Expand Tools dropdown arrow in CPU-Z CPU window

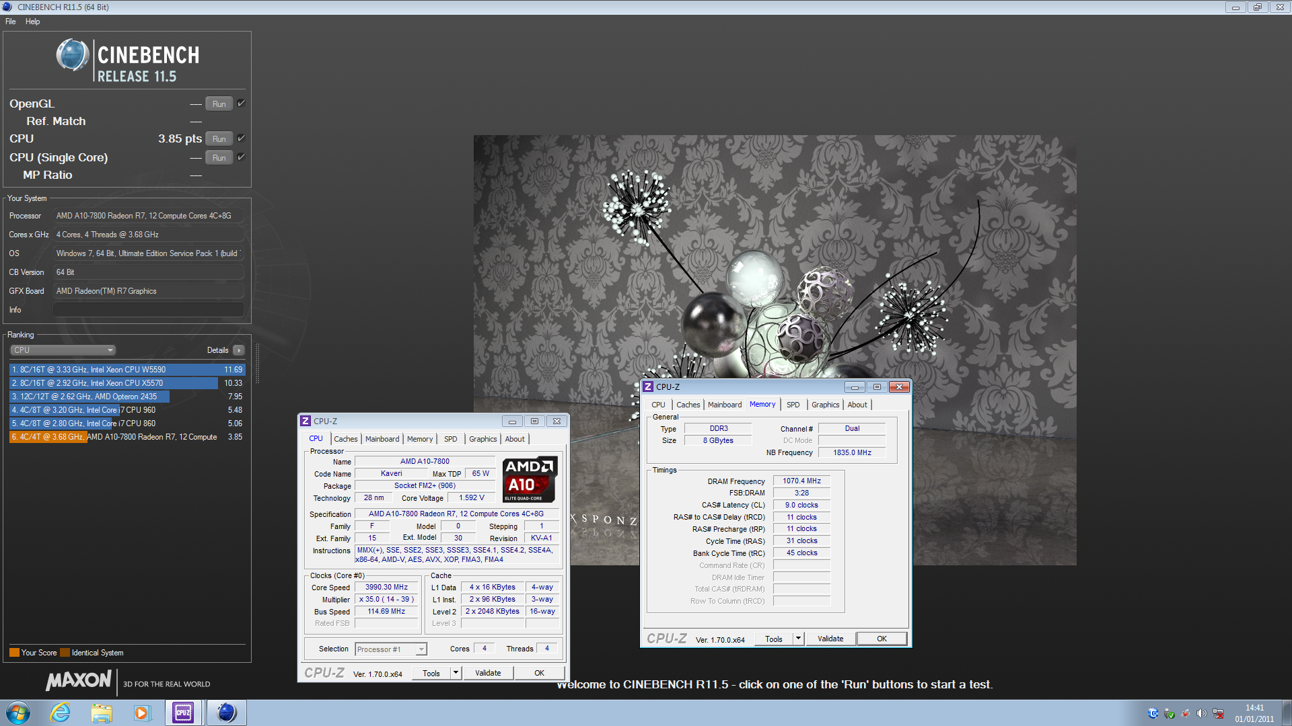[456, 673]
